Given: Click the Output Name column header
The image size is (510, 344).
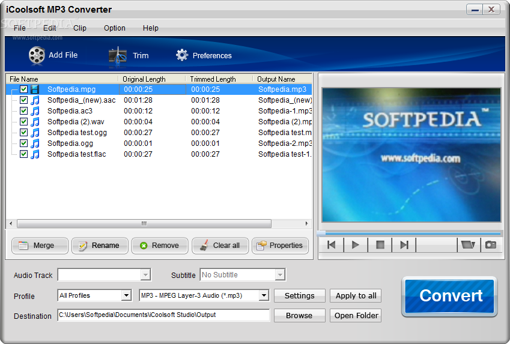Looking at the screenshot, I should pos(282,79).
